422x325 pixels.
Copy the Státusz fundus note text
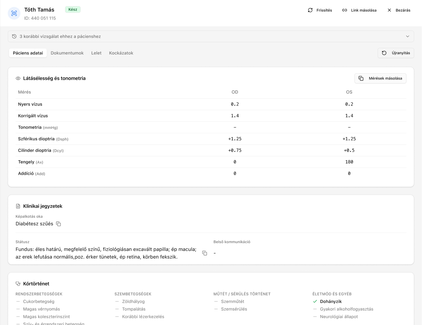pyautogui.click(x=205, y=253)
